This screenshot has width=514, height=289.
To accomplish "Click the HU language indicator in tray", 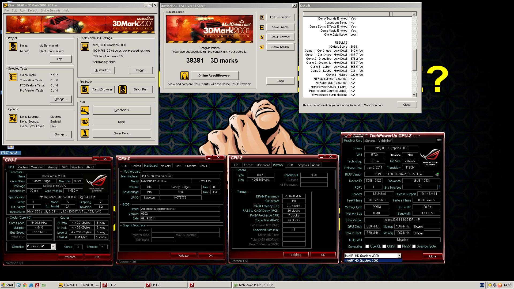I will click(482, 285).
